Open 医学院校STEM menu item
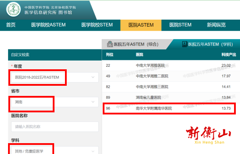This screenshot has height=154, width=240. coord(97,25)
